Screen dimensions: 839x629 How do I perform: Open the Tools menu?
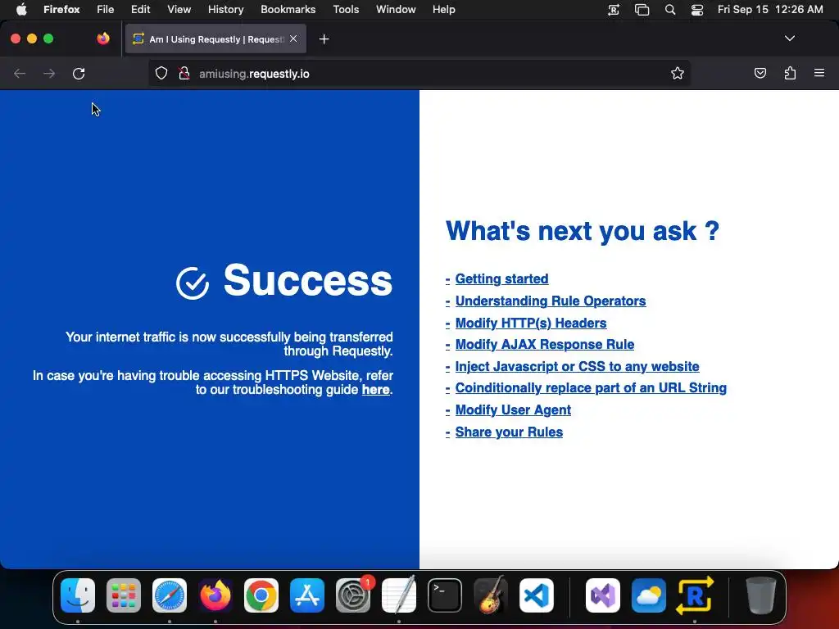coord(346,10)
